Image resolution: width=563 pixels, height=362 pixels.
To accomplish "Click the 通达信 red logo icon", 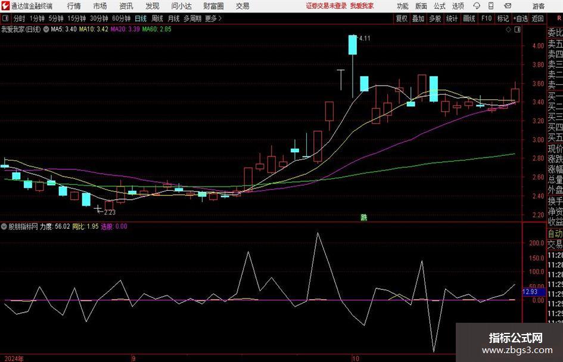I will click(x=5, y=6).
